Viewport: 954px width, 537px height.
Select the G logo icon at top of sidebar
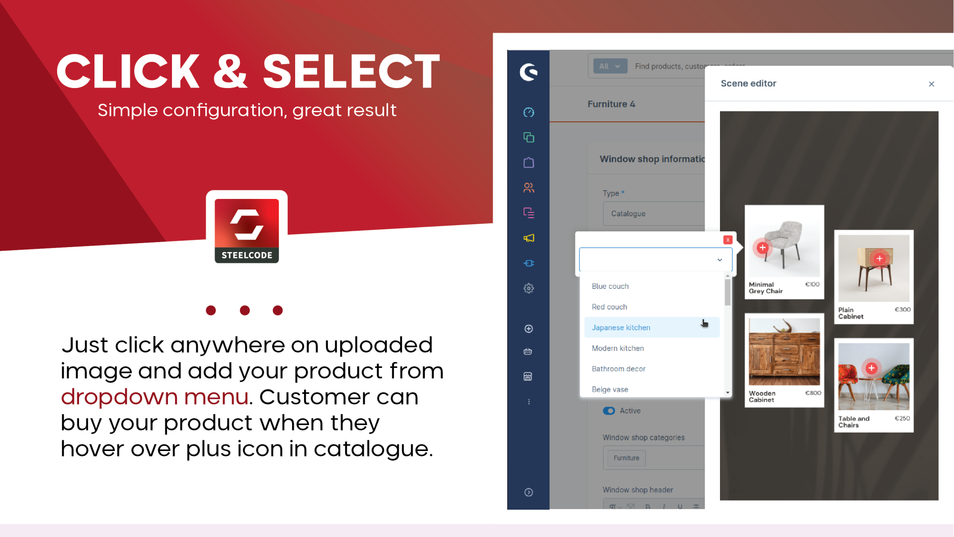point(529,72)
